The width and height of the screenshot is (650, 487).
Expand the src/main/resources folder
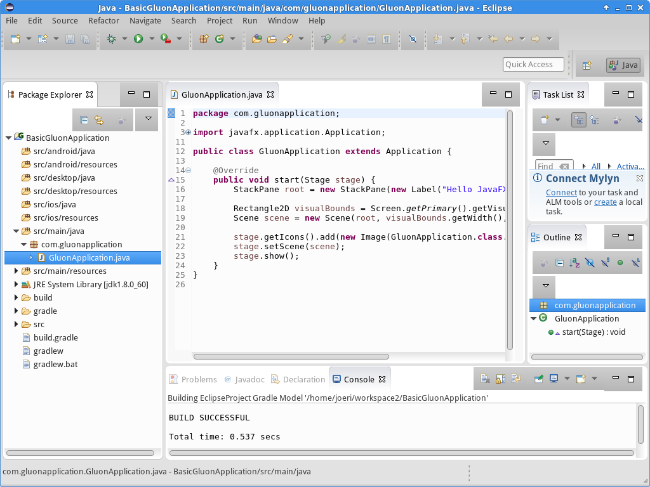[16, 271]
